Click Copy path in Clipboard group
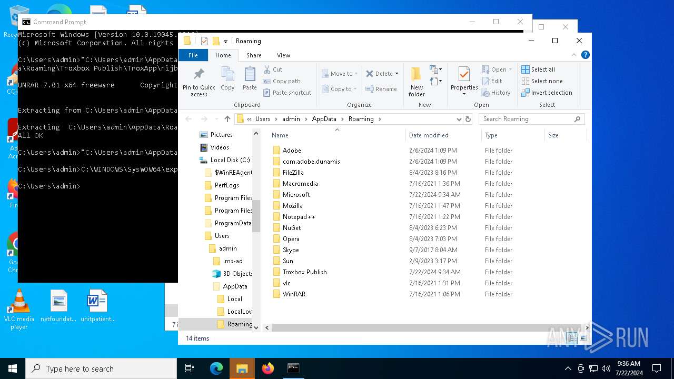 [282, 81]
